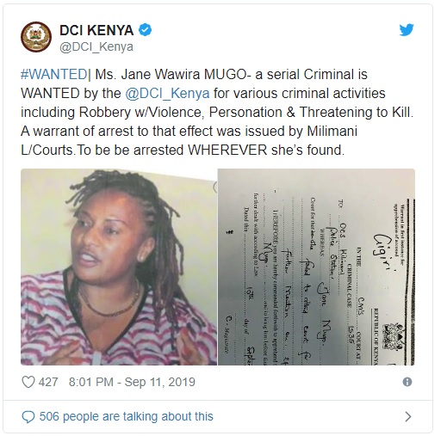Screen dimensions: 447x436
Task: Open the photo of woman with dreadlocks
Action: point(119,267)
